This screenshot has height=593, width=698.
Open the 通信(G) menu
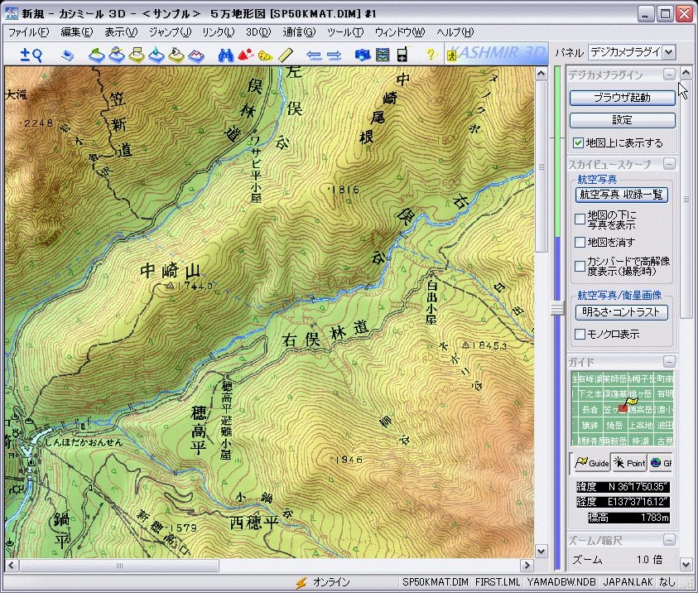click(299, 32)
